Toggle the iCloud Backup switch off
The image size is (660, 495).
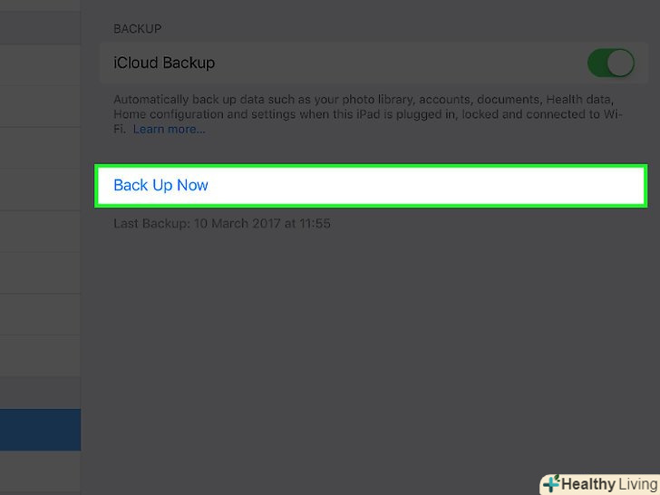(610, 63)
